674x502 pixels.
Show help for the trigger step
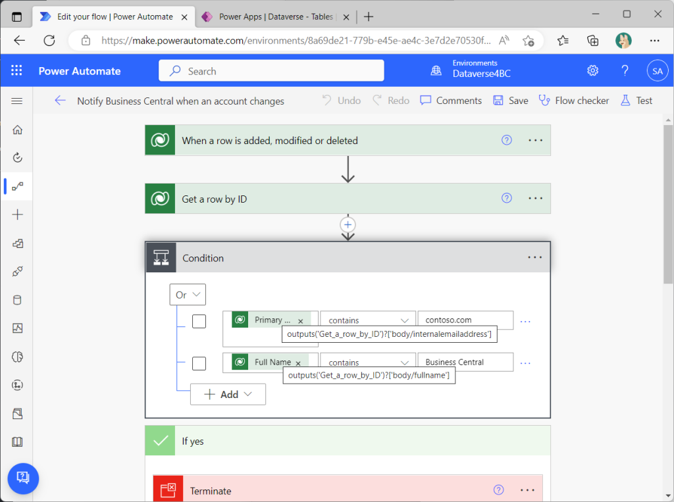(506, 140)
